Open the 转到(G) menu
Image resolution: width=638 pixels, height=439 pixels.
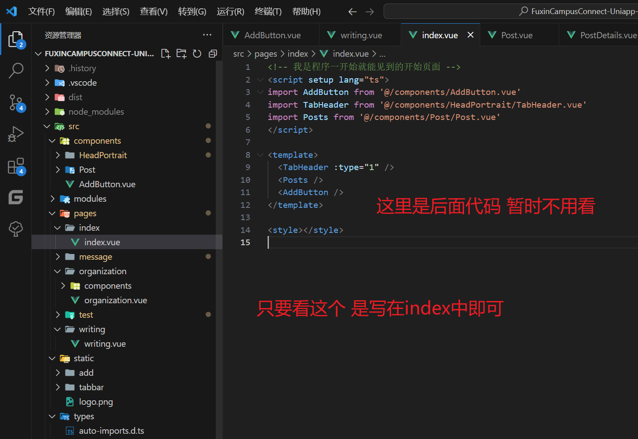coord(192,11)
